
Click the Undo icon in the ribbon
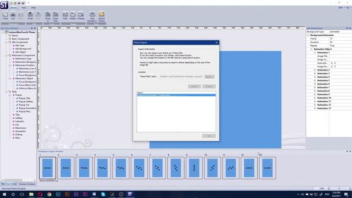[30, 16]
